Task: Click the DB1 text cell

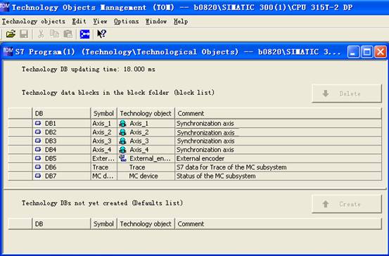Action: click(51, 123)
